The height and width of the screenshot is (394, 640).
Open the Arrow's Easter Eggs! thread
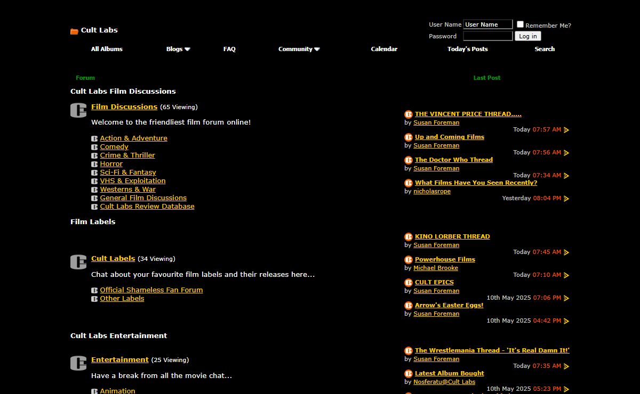[x=449, y=306]
